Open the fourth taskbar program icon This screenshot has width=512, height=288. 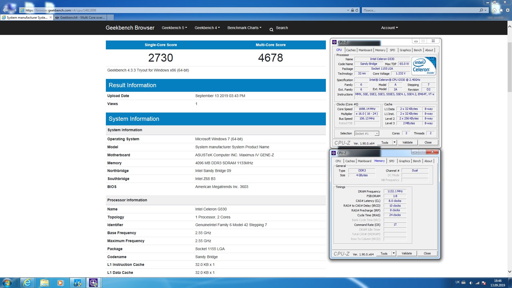pos(77,283)
